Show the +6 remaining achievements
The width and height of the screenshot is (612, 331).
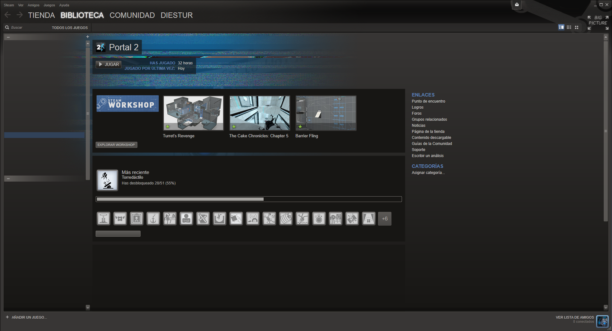click(385, 219)
